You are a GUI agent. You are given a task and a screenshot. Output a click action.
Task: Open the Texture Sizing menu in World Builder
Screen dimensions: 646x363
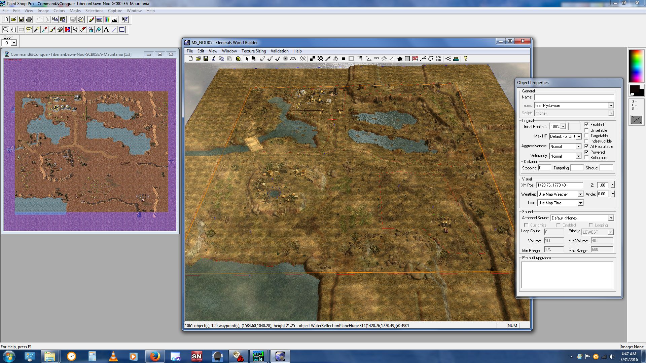tap(254, 51)
